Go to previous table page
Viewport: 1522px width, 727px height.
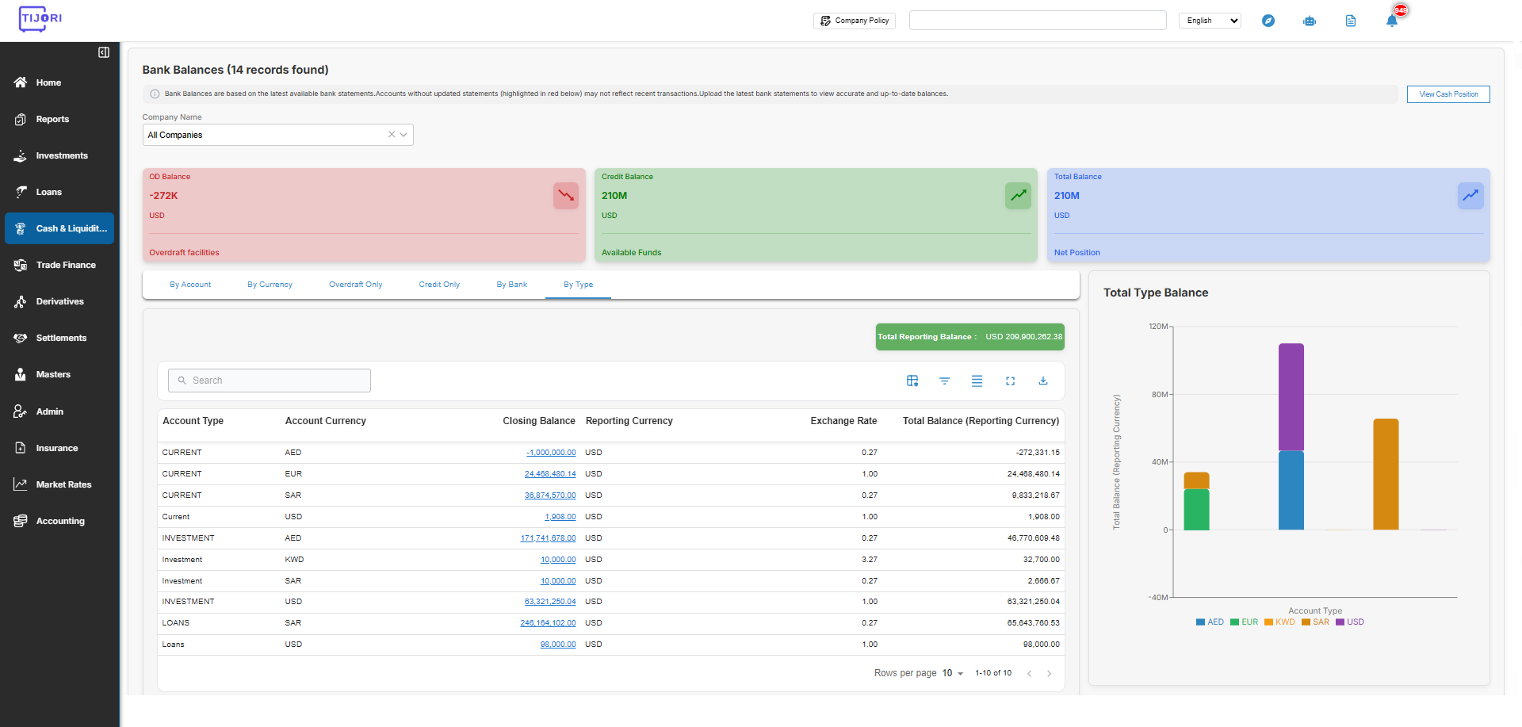pyautogui.click(x=1030, y=673)
